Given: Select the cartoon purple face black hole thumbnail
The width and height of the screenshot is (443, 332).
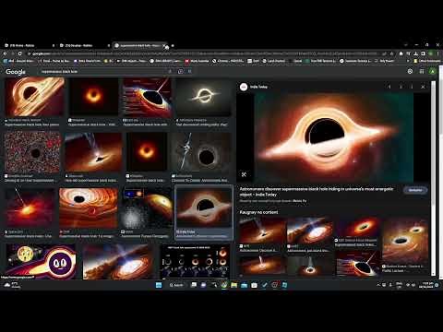Looking at the screenshot, I should click(x=41, y=262).
